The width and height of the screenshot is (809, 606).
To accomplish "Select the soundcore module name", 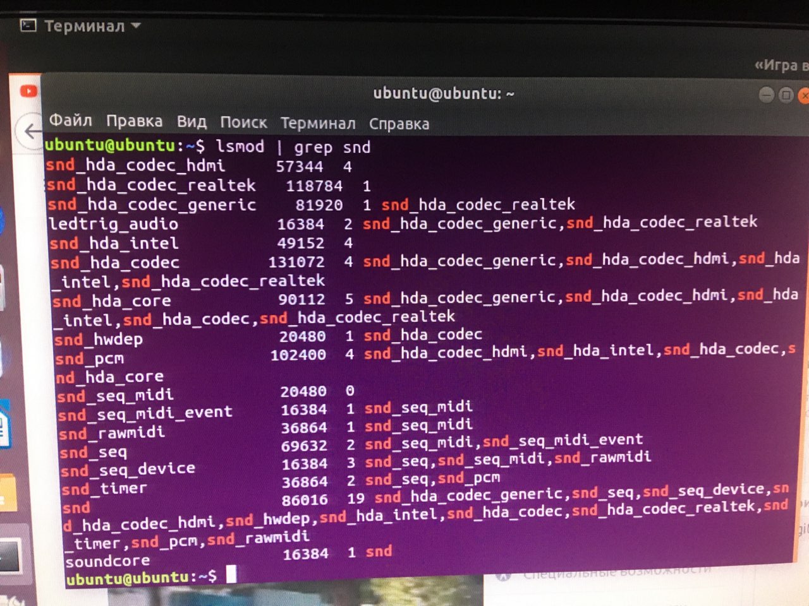I will (x=107, y=561).
